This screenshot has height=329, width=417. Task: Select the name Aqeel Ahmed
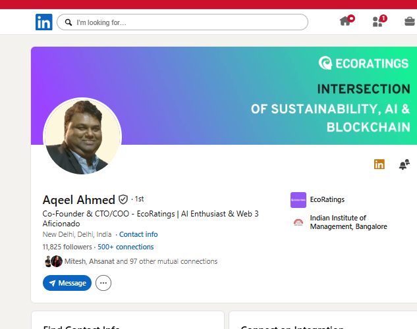pos(78,199)
